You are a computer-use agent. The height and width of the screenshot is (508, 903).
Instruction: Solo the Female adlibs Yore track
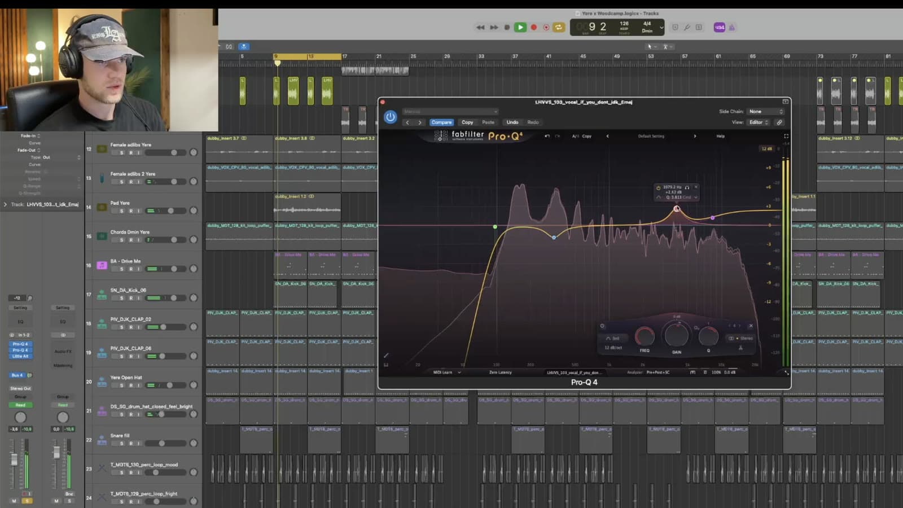click(121, 153)
